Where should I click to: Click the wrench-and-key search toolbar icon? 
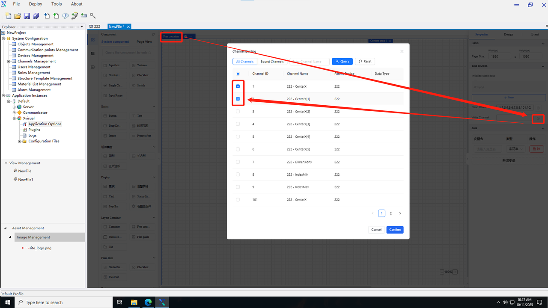coord(93,16)
